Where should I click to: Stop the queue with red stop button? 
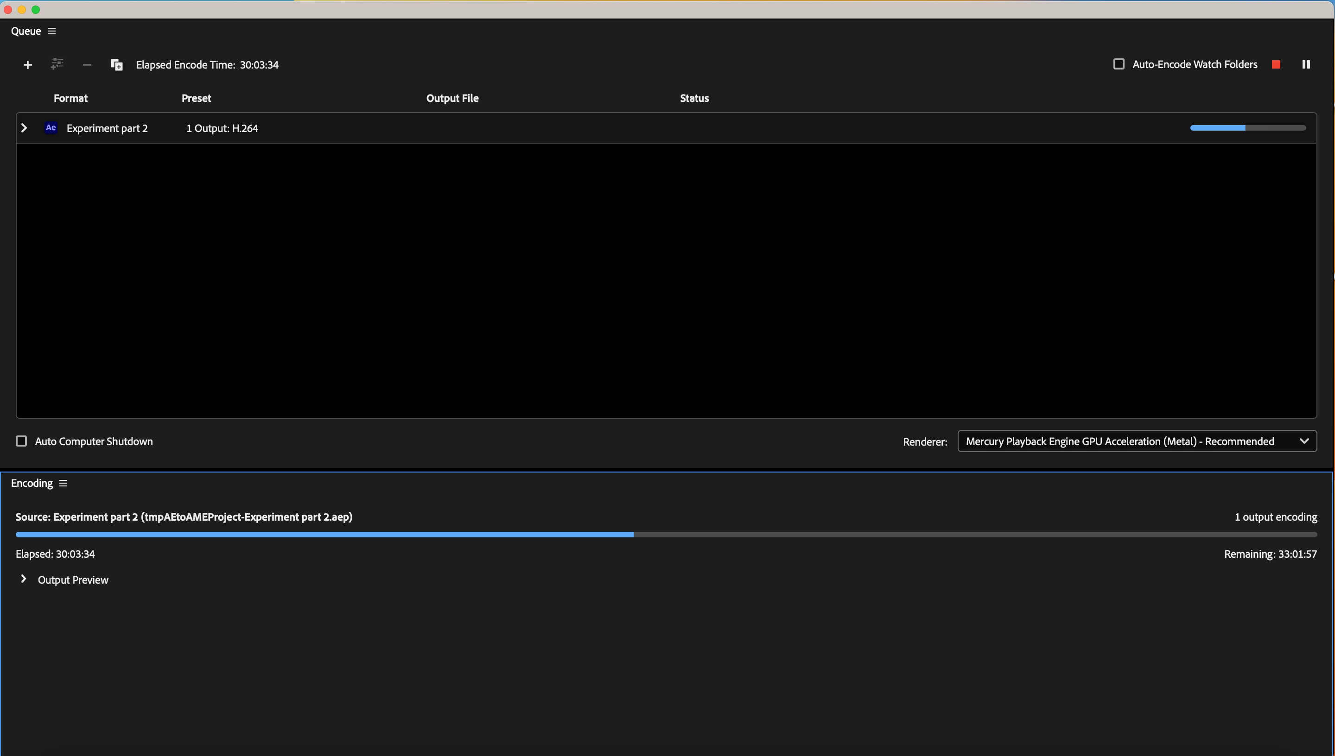pos(1276,64)
